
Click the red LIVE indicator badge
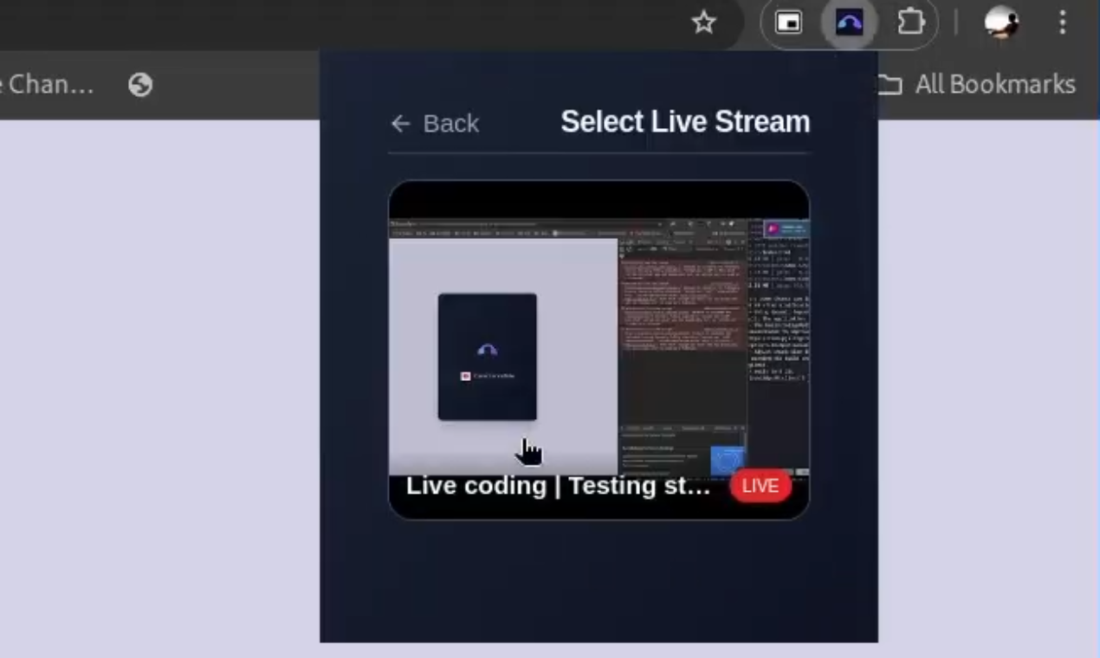(760, 486)
